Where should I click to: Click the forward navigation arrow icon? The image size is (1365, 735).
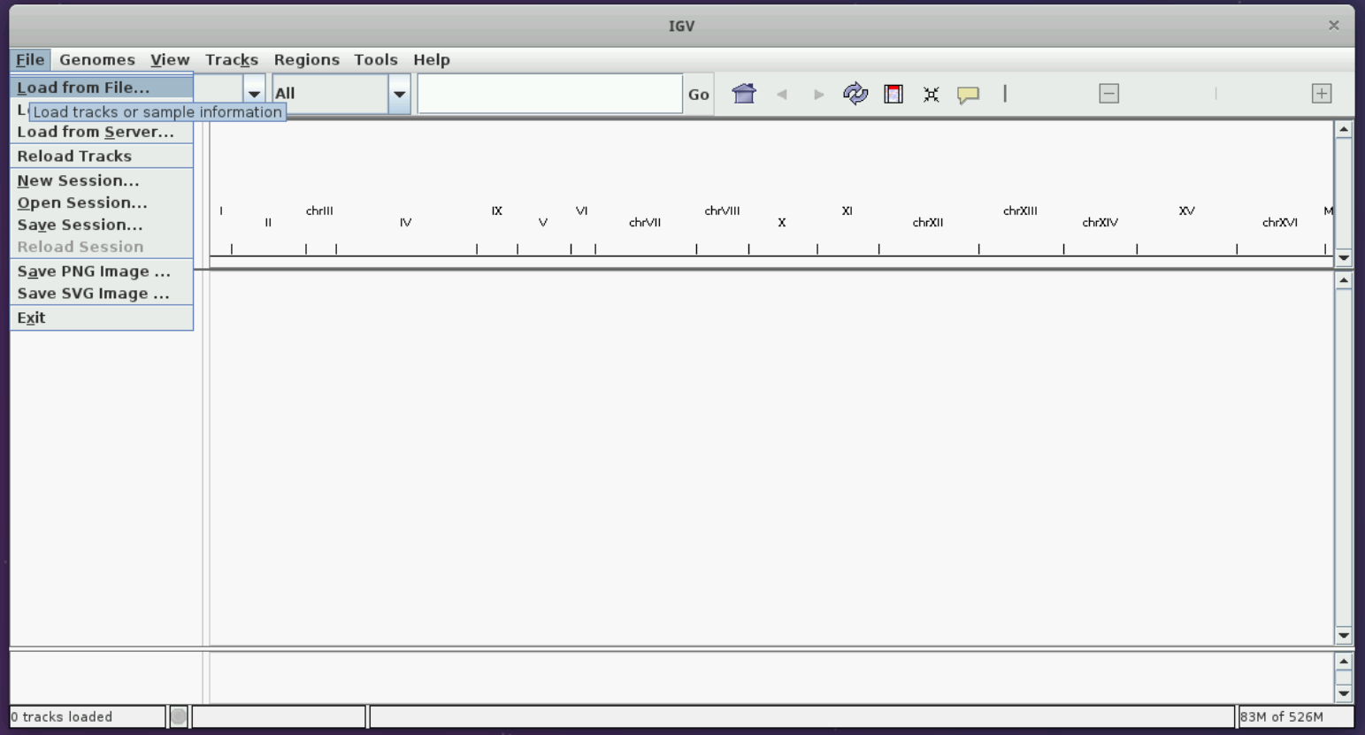click(817, 94)
